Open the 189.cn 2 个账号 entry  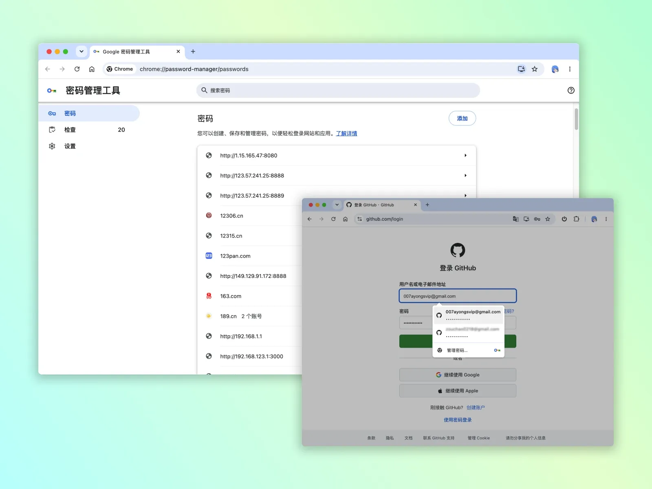tap(250, 316)
